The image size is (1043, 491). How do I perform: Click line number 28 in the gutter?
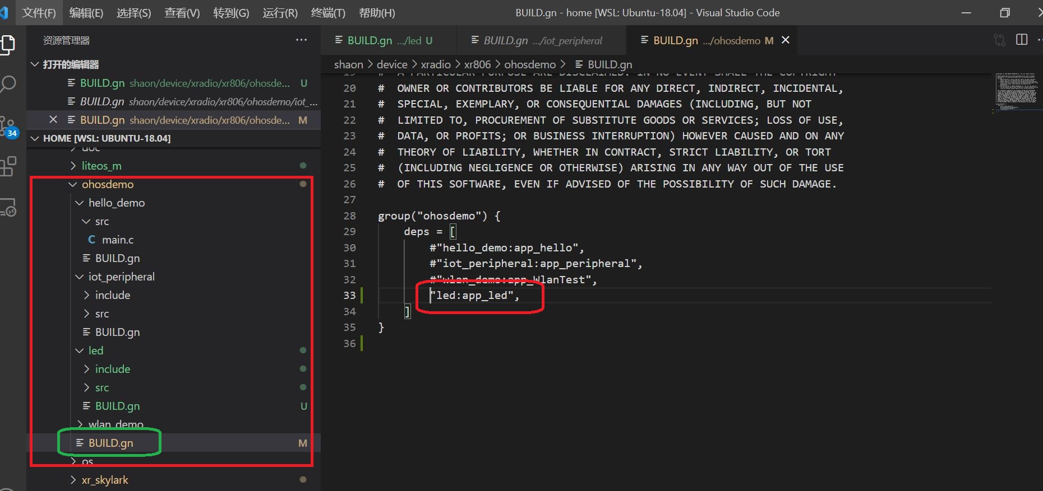(349, 216)
